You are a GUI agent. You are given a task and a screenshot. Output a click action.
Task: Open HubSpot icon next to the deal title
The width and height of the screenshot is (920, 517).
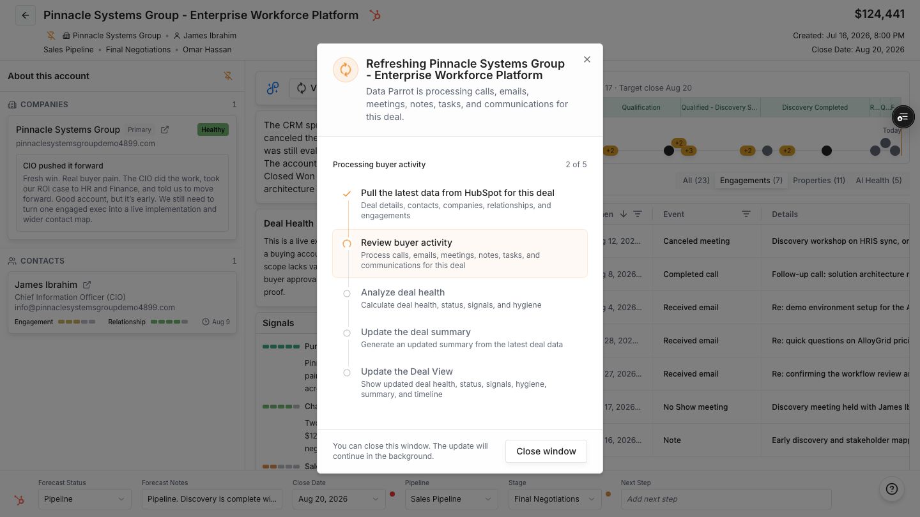(375, 15)
